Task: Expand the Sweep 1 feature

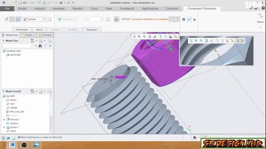Action: (4, 127)
